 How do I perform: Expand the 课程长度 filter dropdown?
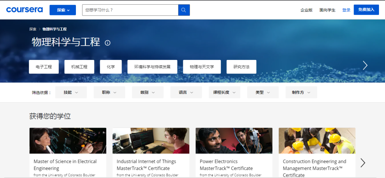click(x=225, y=92)
